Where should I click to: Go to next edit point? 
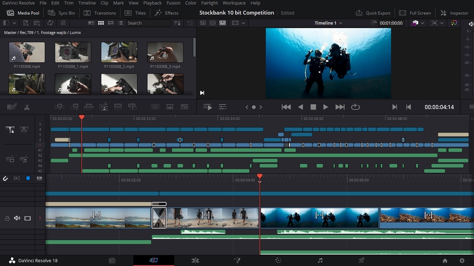[x=395, y=107]
